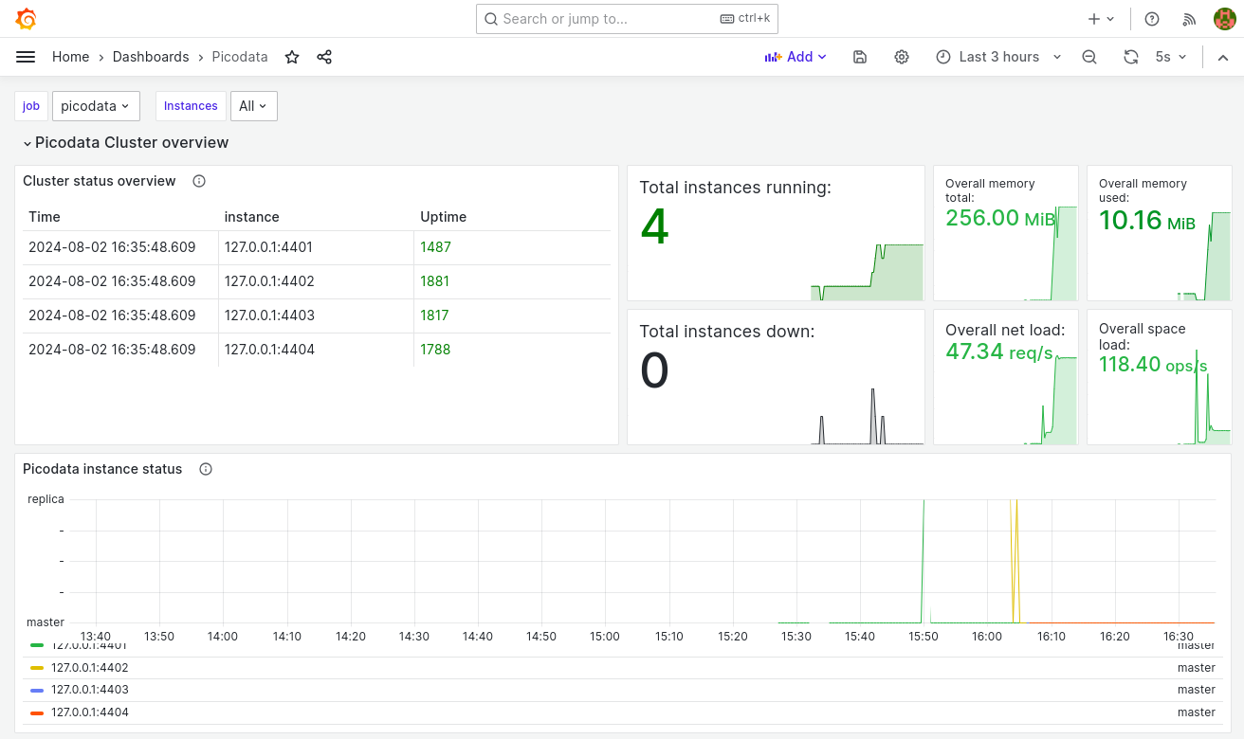1244x739 pixels.
Task: Go to Home breadcrumb
Action: (x=70, y=57)
